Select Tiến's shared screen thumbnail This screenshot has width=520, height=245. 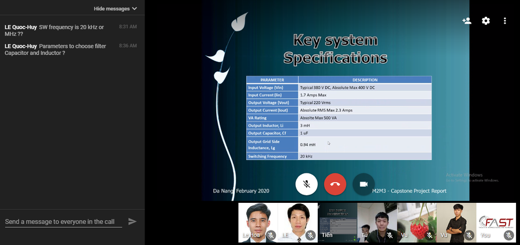click(x=337, y=222)
